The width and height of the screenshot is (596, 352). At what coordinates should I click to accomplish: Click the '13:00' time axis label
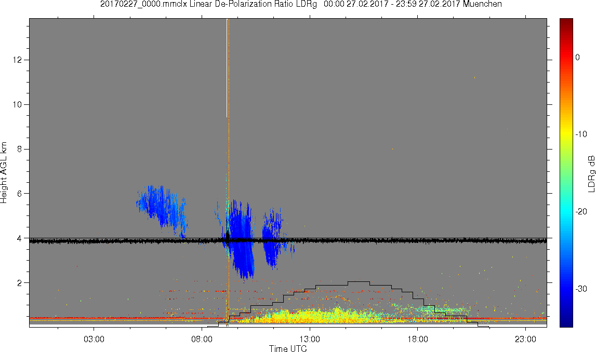[x=310, y=339]
